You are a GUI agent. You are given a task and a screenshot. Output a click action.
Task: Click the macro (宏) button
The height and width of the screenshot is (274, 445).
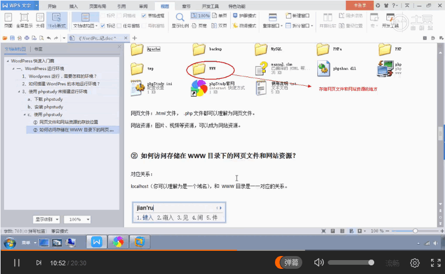[x=374, y=20]
